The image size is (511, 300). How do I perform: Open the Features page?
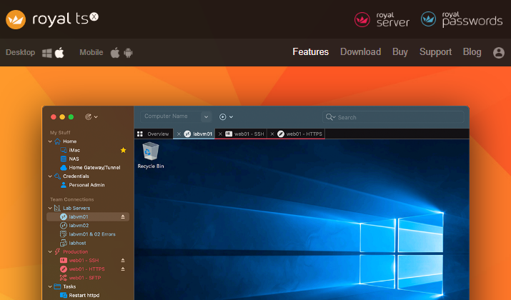point(311,52)
